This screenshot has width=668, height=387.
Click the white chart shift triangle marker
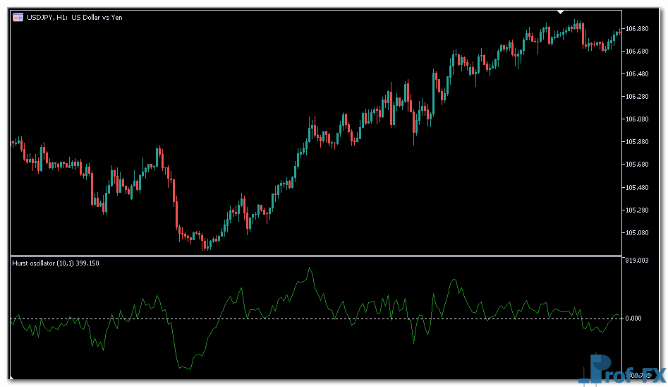point(560,12)
